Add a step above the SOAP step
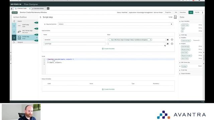The width and height of the screenshot is (214, 120). (36, 23)
